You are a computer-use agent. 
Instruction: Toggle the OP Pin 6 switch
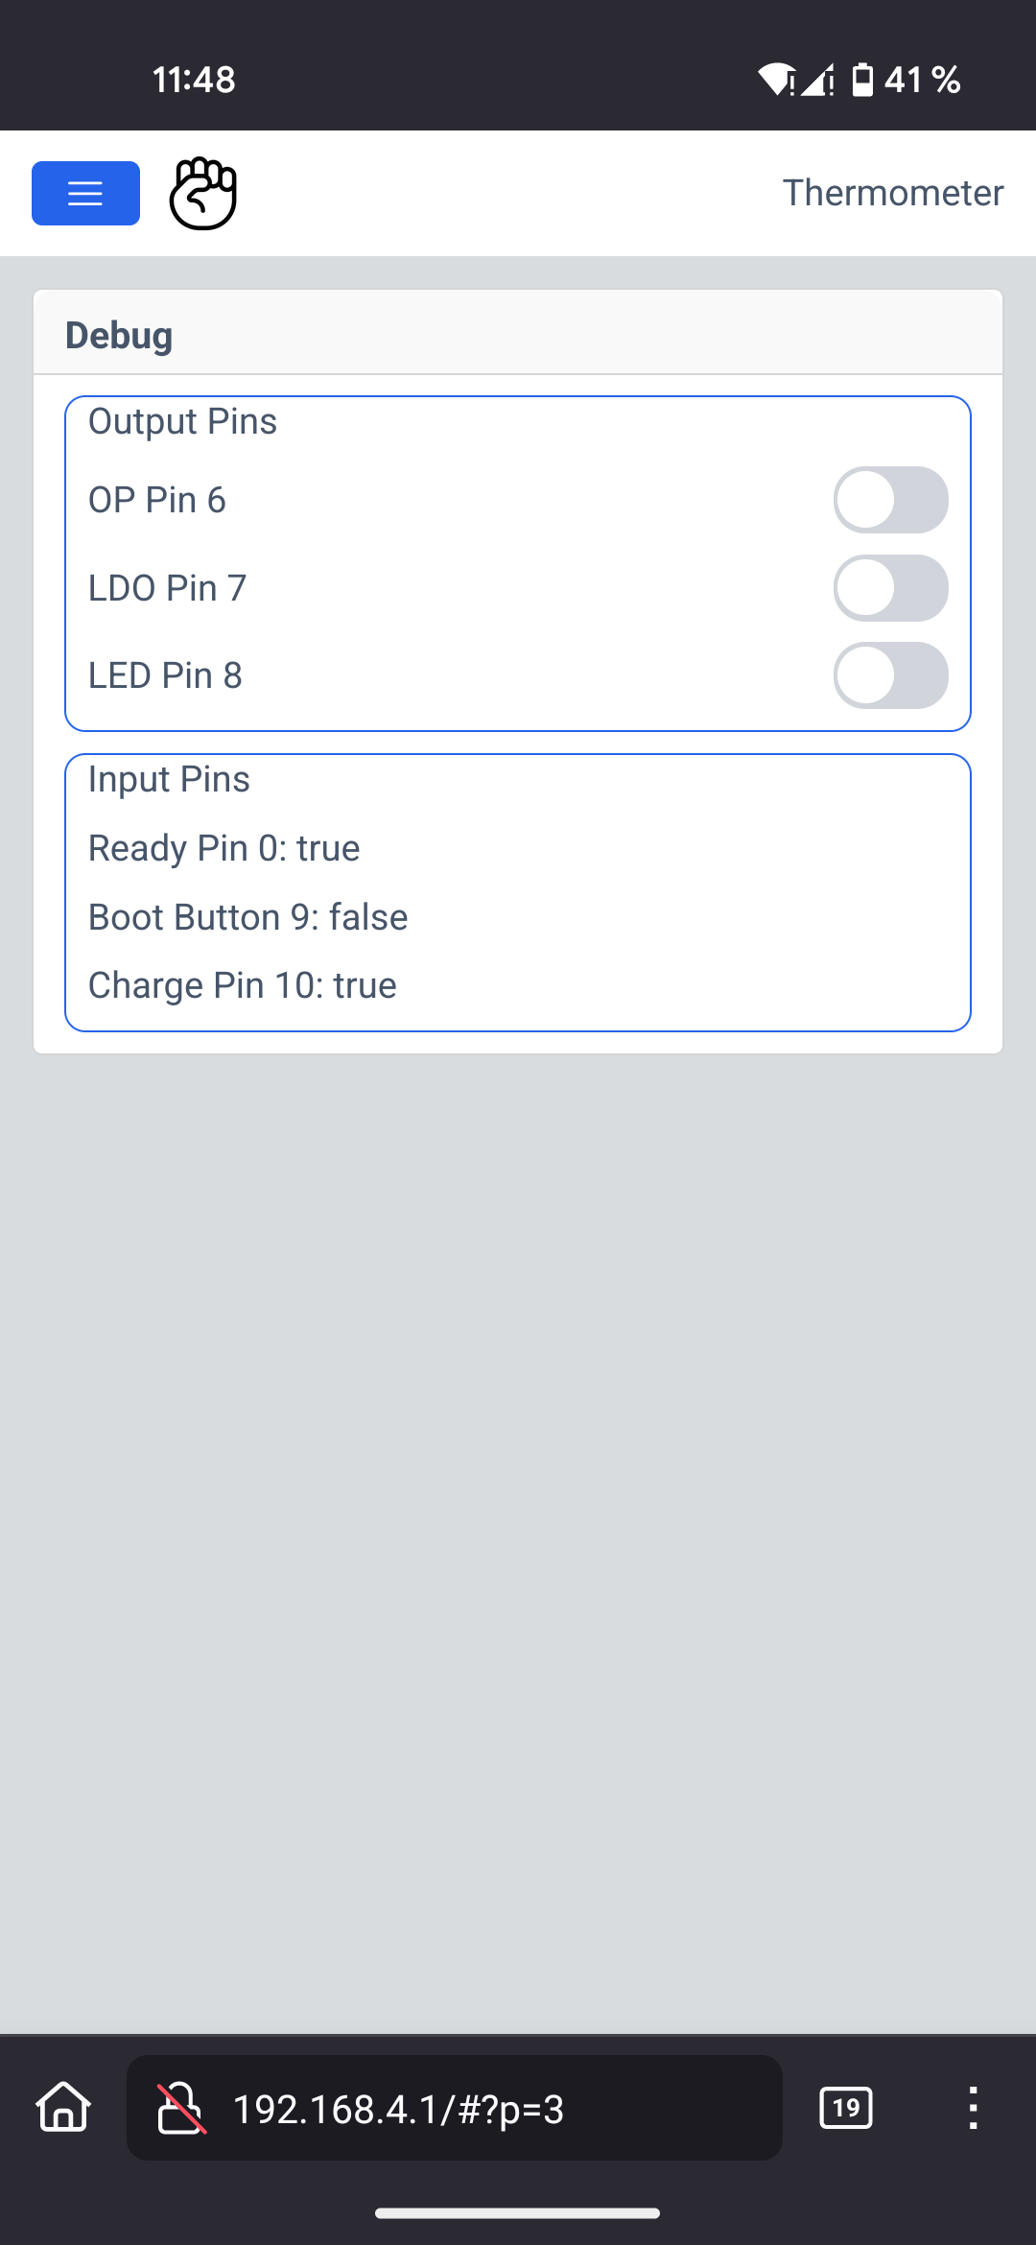click(890, 500)
